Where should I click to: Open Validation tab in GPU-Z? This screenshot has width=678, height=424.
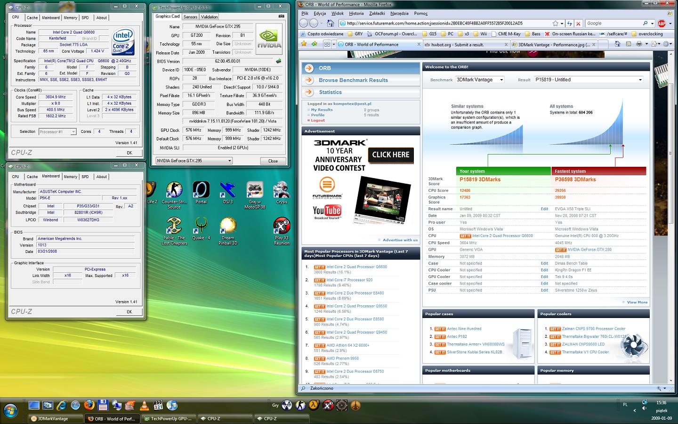[x=209, y=17]
